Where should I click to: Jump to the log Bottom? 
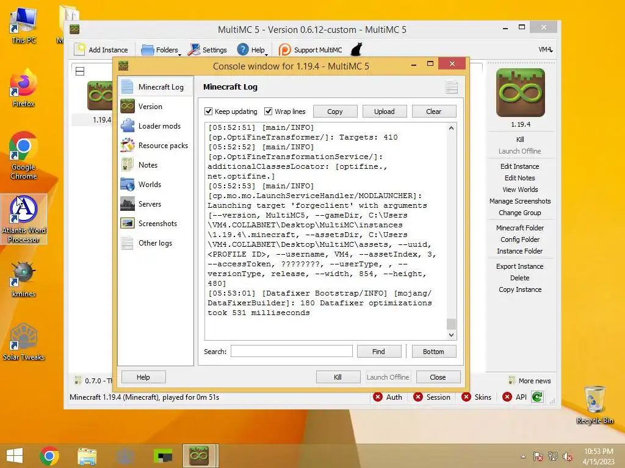(x=434, y=352)
